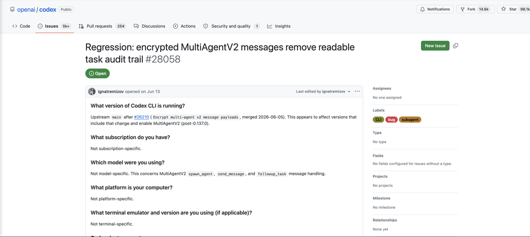530x237 pixels.
Task: Click ignatremizov's avatar
Action: (92, 92)
